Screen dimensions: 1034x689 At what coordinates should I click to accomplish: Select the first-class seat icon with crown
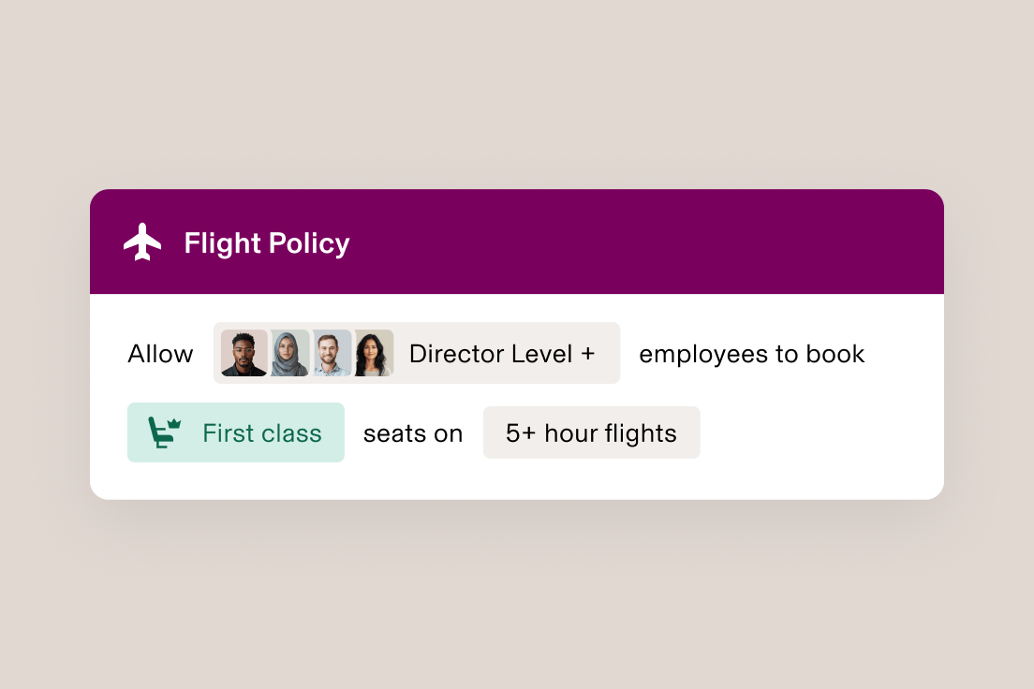(x=161, y=432)
